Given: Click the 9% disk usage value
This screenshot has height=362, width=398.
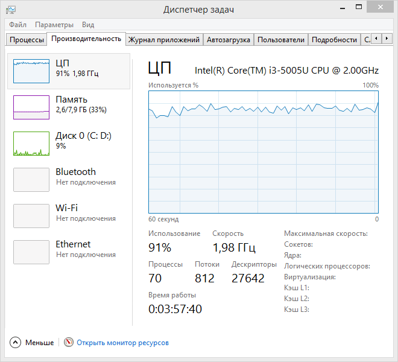Looking at the screenshot, I should (x=61, y=146).
